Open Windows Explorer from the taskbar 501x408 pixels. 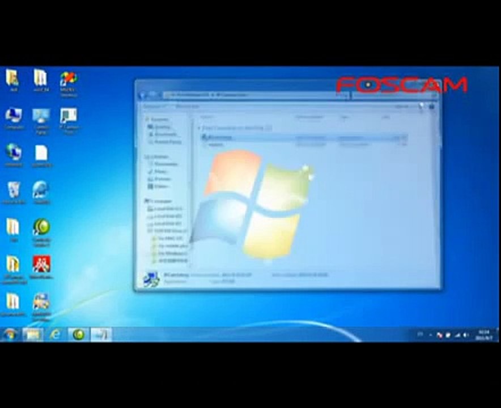[x=33, y=335]
